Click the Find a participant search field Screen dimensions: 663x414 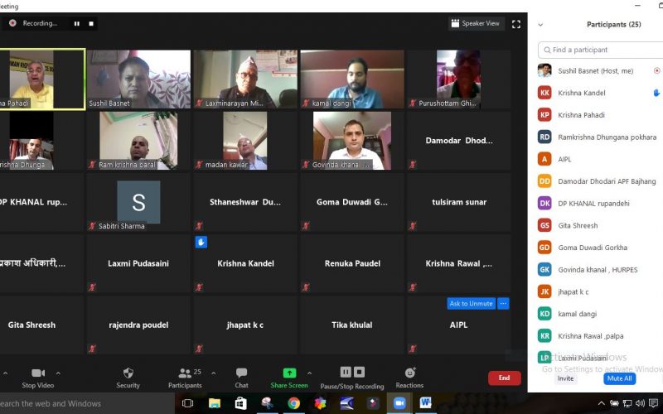(599, 50)
